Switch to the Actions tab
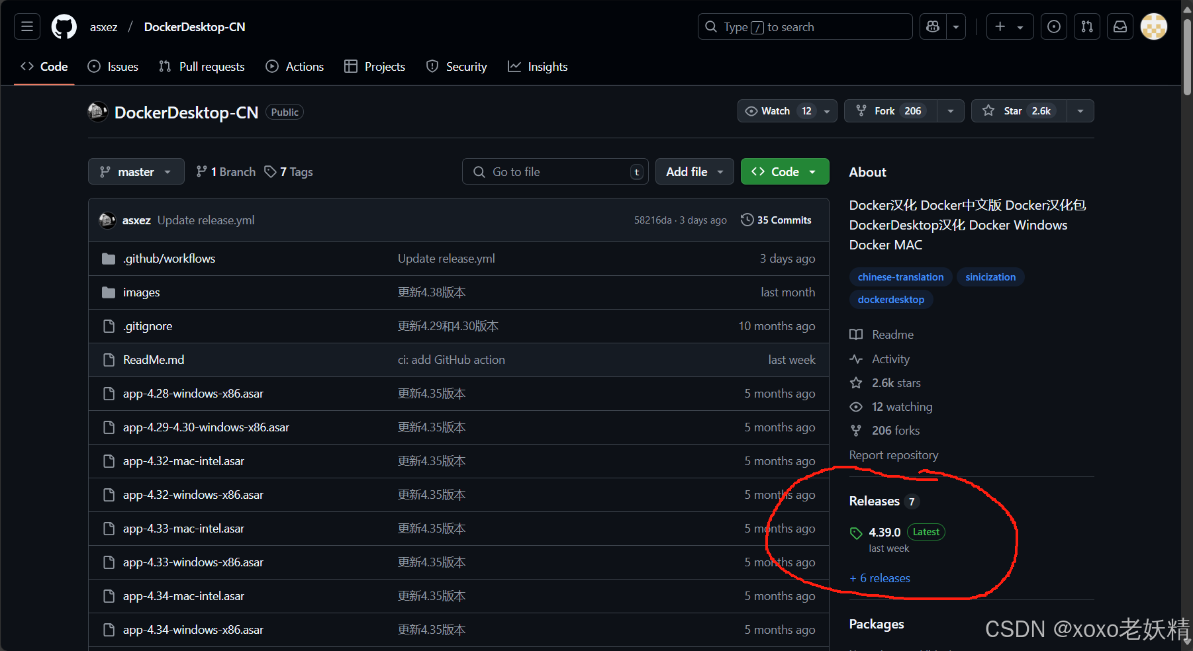This screenshot has height=651, width=1193. click(x=295, y=67)
